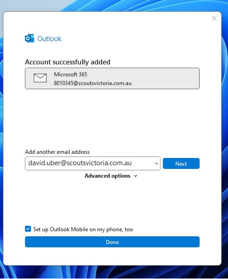228x279 pixels.
Task: Finish setup with the Done button
Action: pyautogui.click(x=112, y=242)
